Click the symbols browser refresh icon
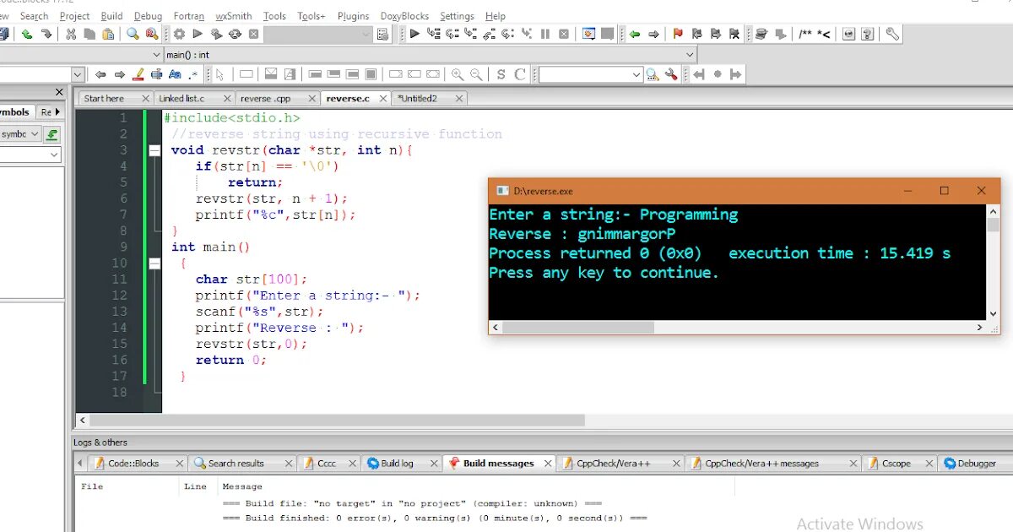The width and height of the screenshot is (1013, 532). pyautogui.click(x=52, y=134)
